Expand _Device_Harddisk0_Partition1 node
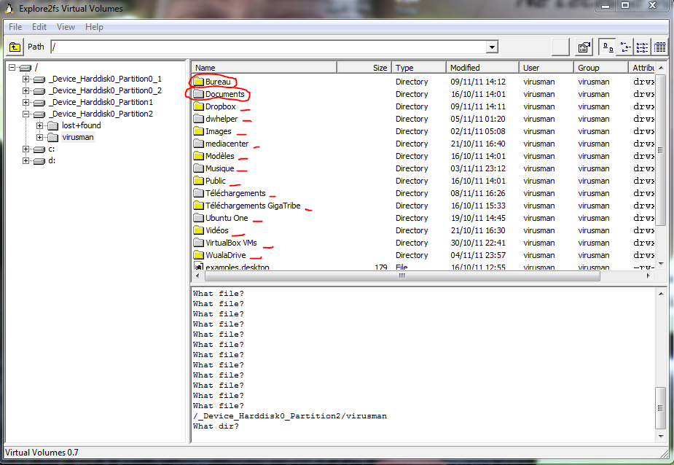The width and height of the screenshot is (674, 465). point(26,102)
